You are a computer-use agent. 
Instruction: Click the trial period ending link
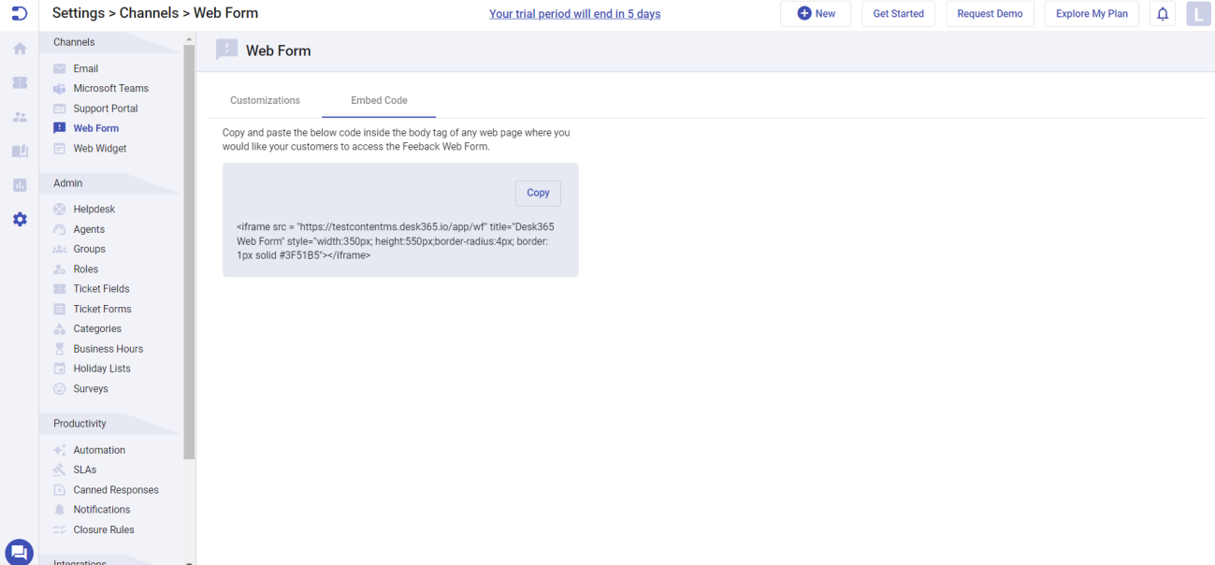(574, 13)
